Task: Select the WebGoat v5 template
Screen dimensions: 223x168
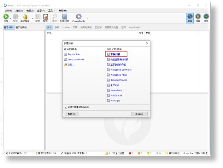Action: [x=116, y=96]
